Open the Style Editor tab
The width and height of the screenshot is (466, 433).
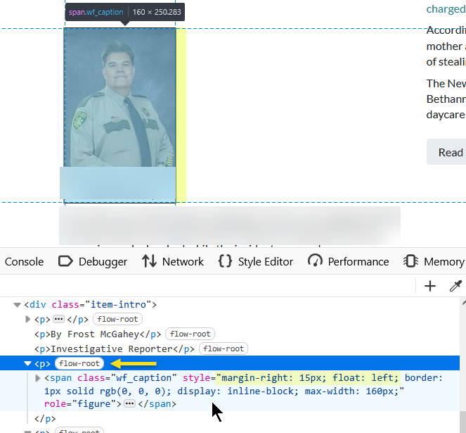[265, 261]
